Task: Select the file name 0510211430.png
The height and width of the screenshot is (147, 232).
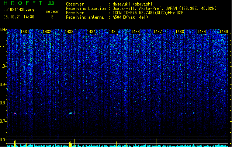Action: (19, 10)
